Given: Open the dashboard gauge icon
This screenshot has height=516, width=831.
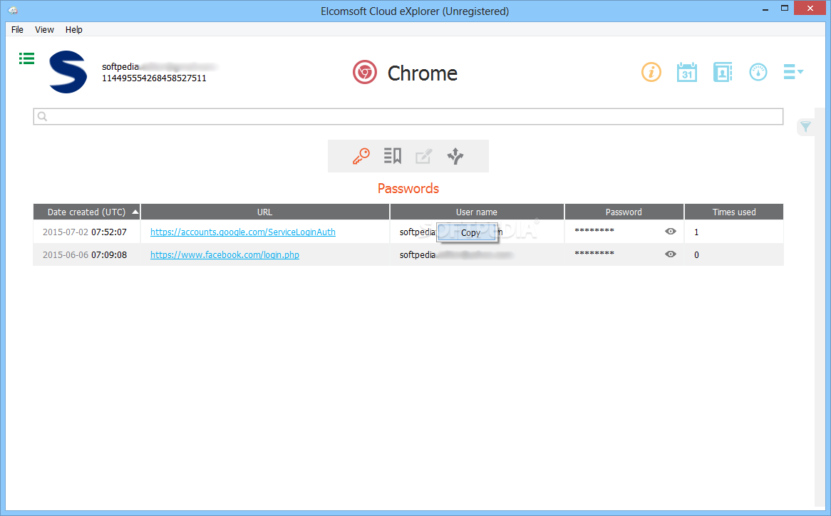Looking at the screenshot, I should coord(758,72).
